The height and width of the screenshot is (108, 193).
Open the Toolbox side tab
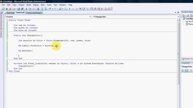(x=2, y=33)
